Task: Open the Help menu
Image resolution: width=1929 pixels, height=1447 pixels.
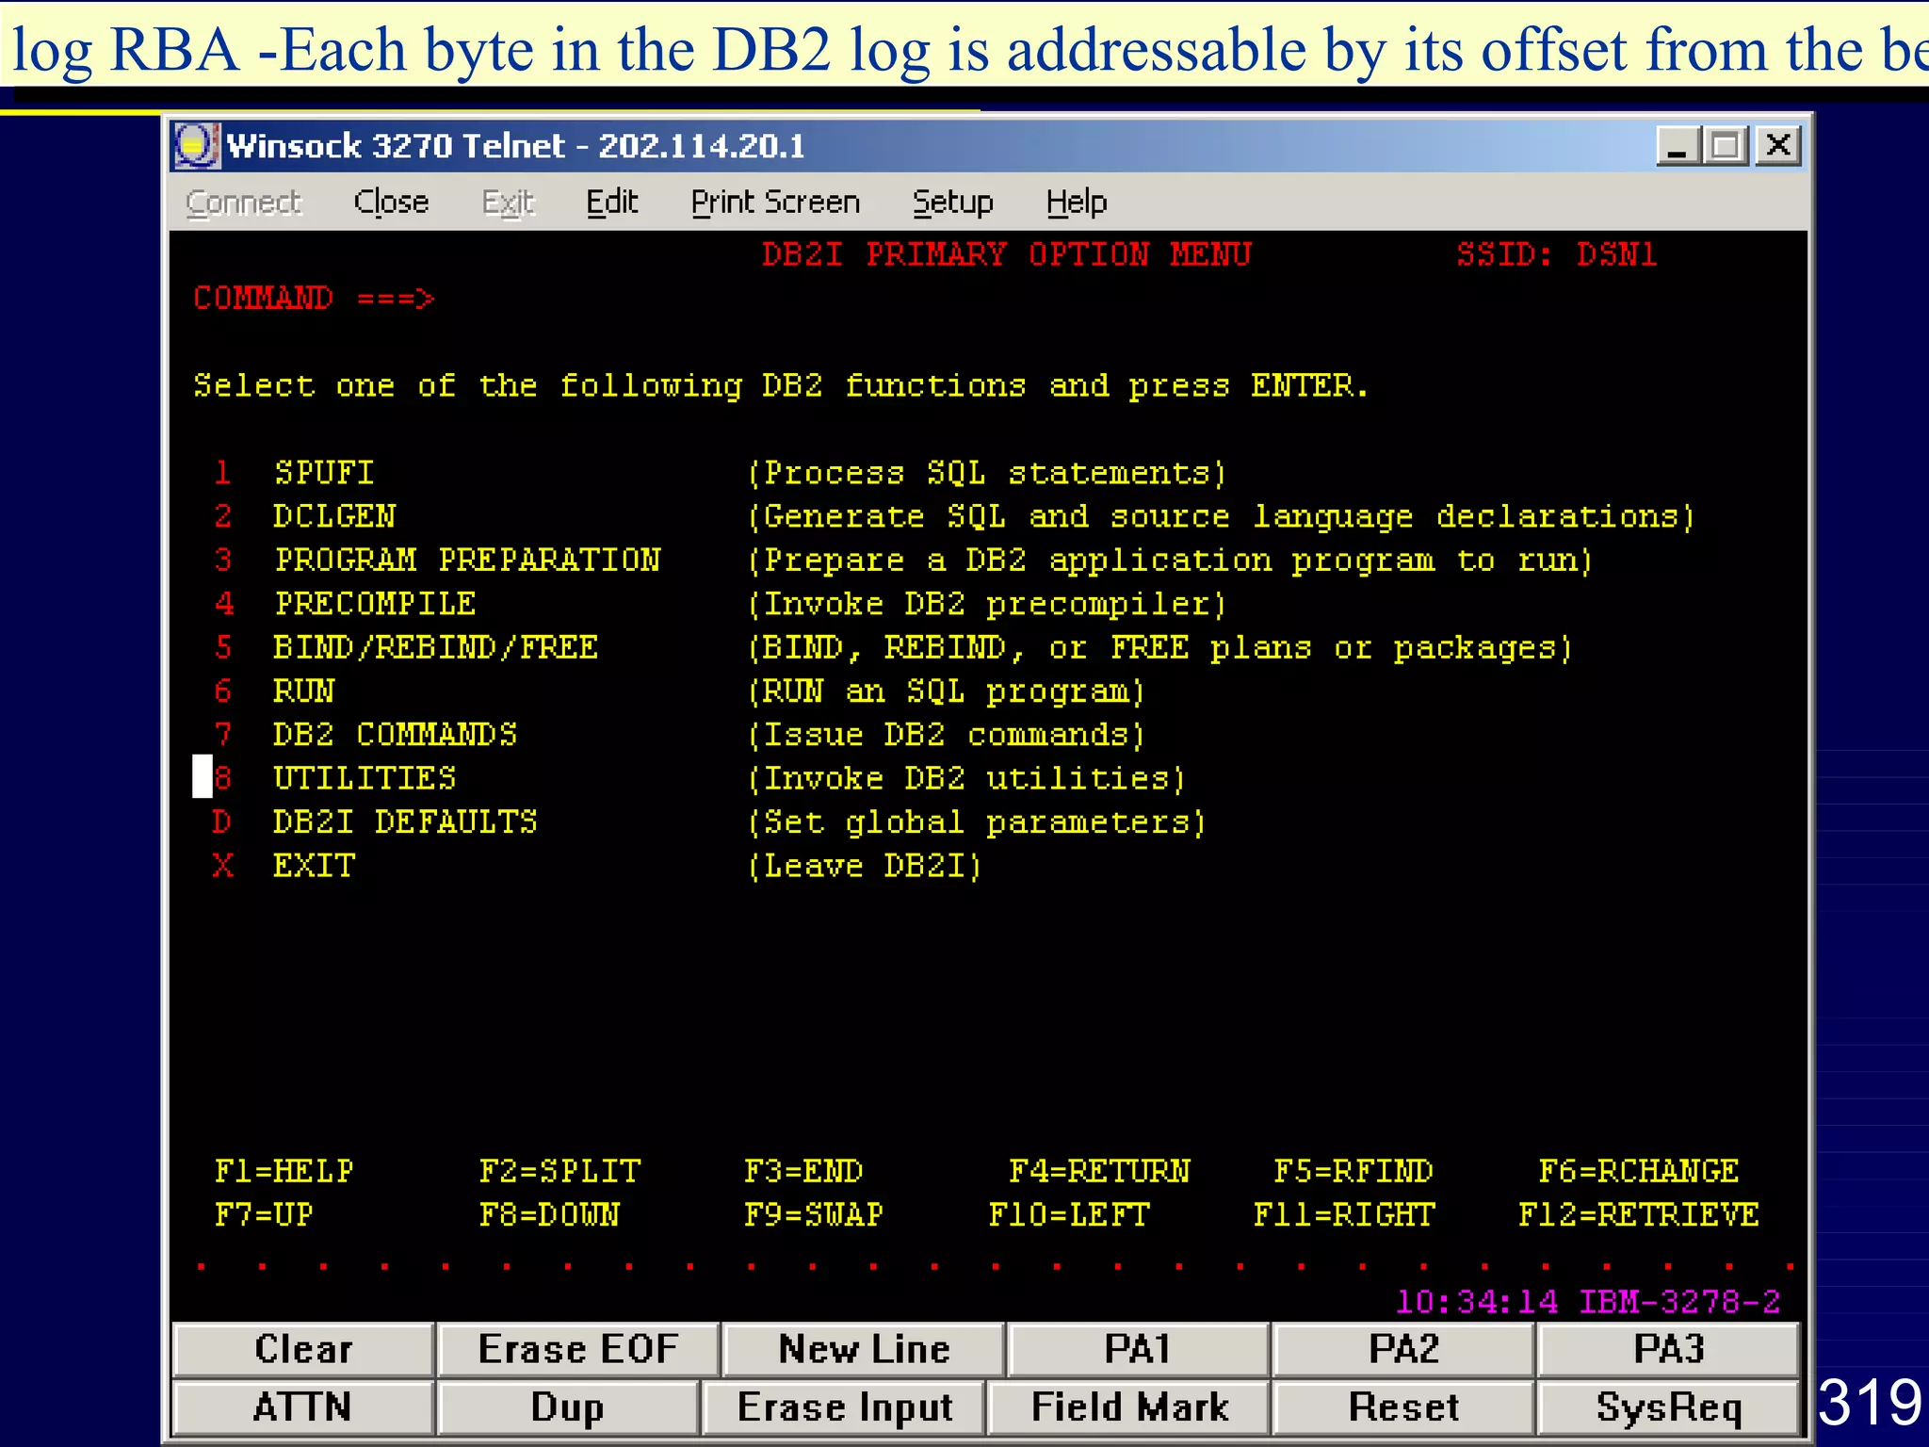Action: tap(1077, 202)
